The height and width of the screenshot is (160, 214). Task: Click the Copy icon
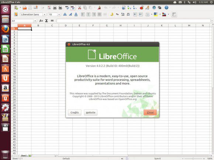pyautogui.click(x=85, y=8)
